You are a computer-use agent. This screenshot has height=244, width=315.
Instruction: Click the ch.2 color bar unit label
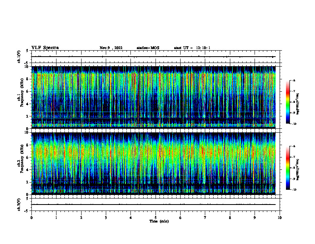(298, 170)
